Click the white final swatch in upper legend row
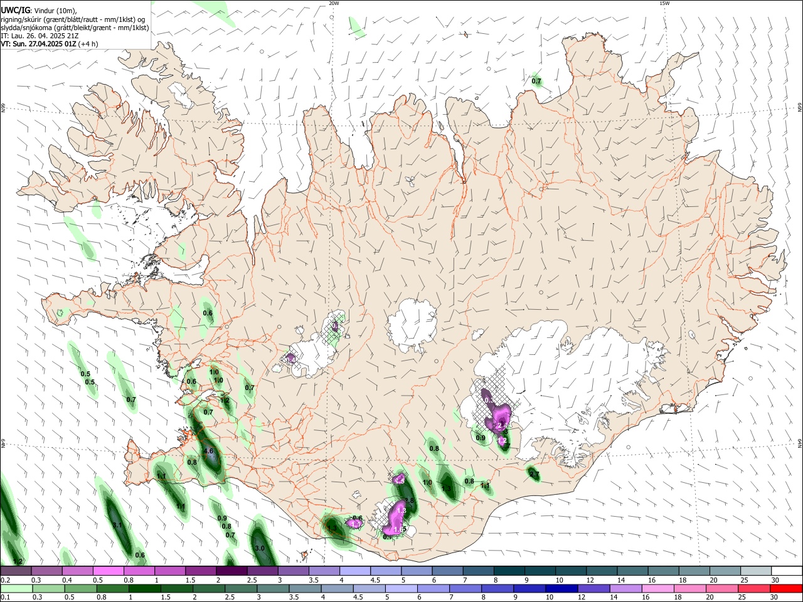This screenshot has height=602, width=803. 787,571
